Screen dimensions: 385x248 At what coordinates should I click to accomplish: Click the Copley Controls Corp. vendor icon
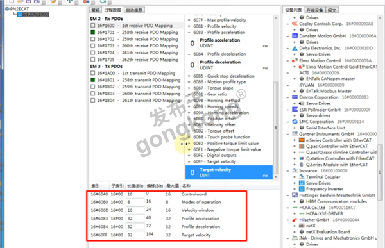(x=295, y=24)
